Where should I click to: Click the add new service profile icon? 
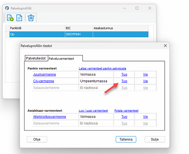(10, 18)
